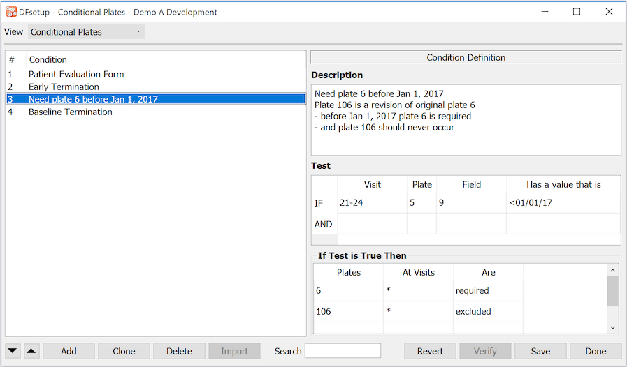The image size is (627, 367).
Task: Delete the selected condition
Action: click(x=179, y=351)
